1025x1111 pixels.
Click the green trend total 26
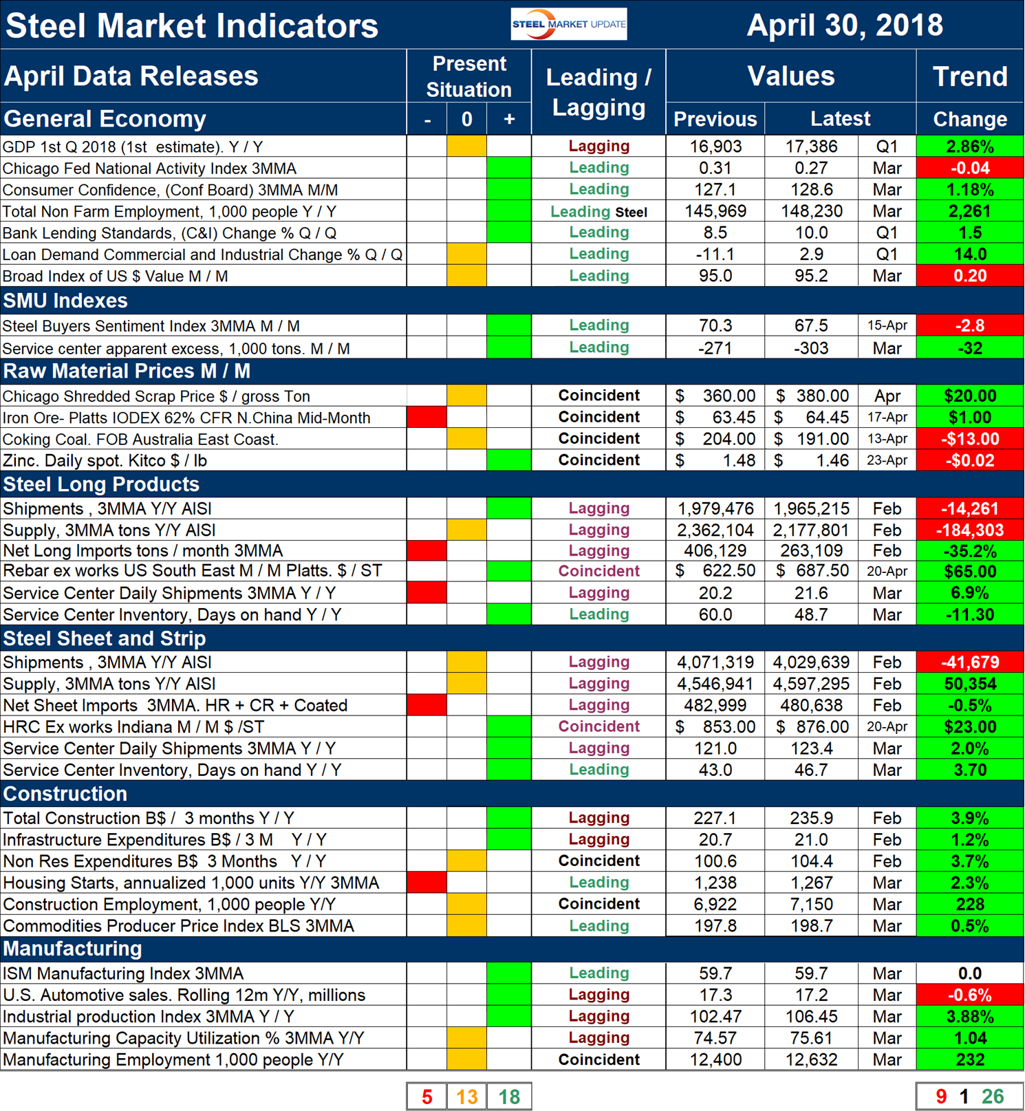pyautogui.click(x=993, y=1097)
